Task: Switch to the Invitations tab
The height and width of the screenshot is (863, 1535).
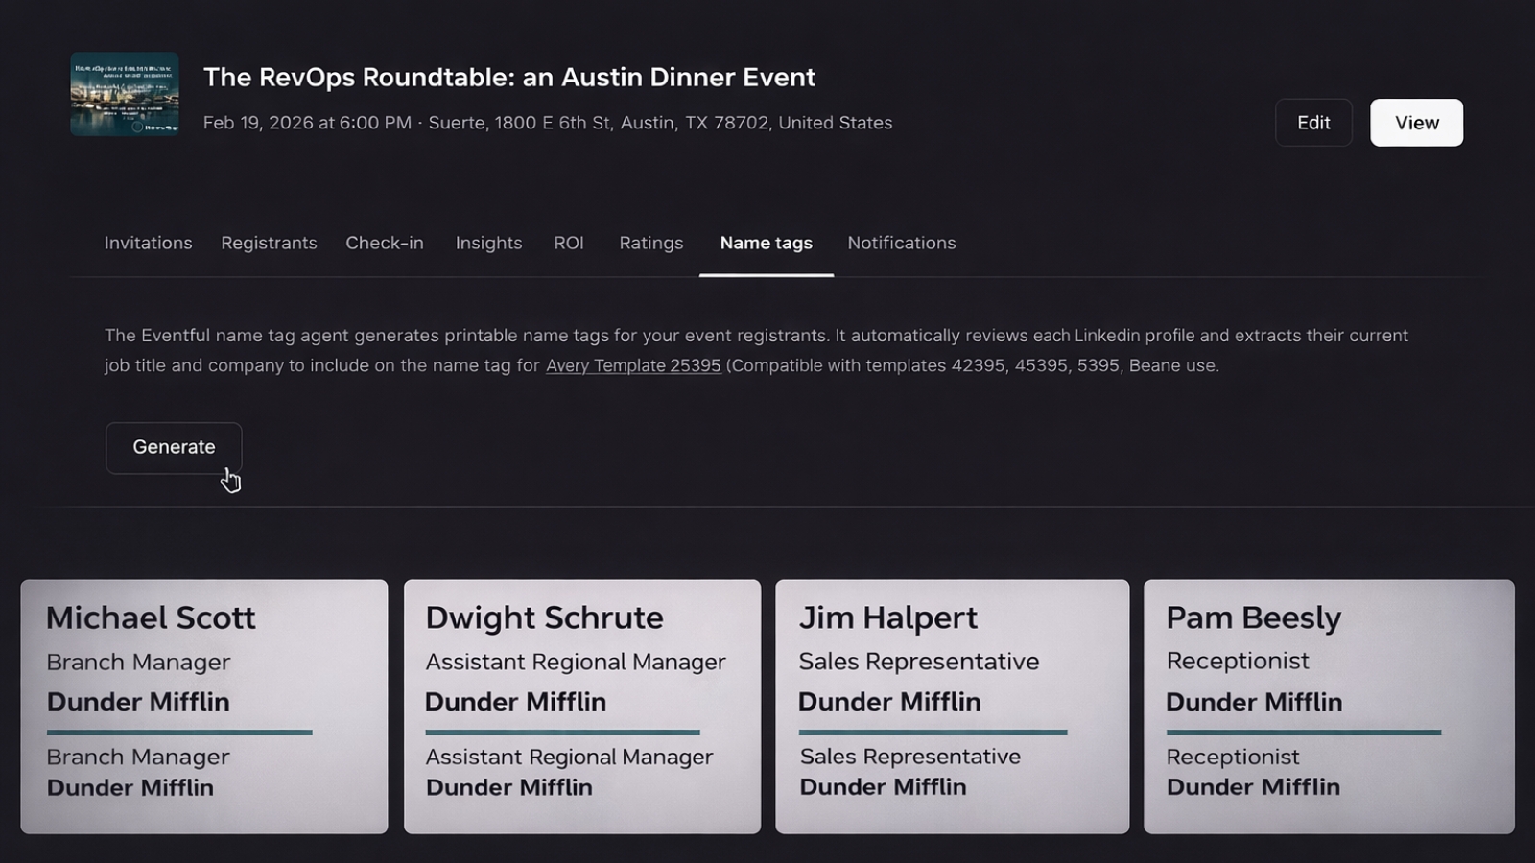Action: coord(148,243)
